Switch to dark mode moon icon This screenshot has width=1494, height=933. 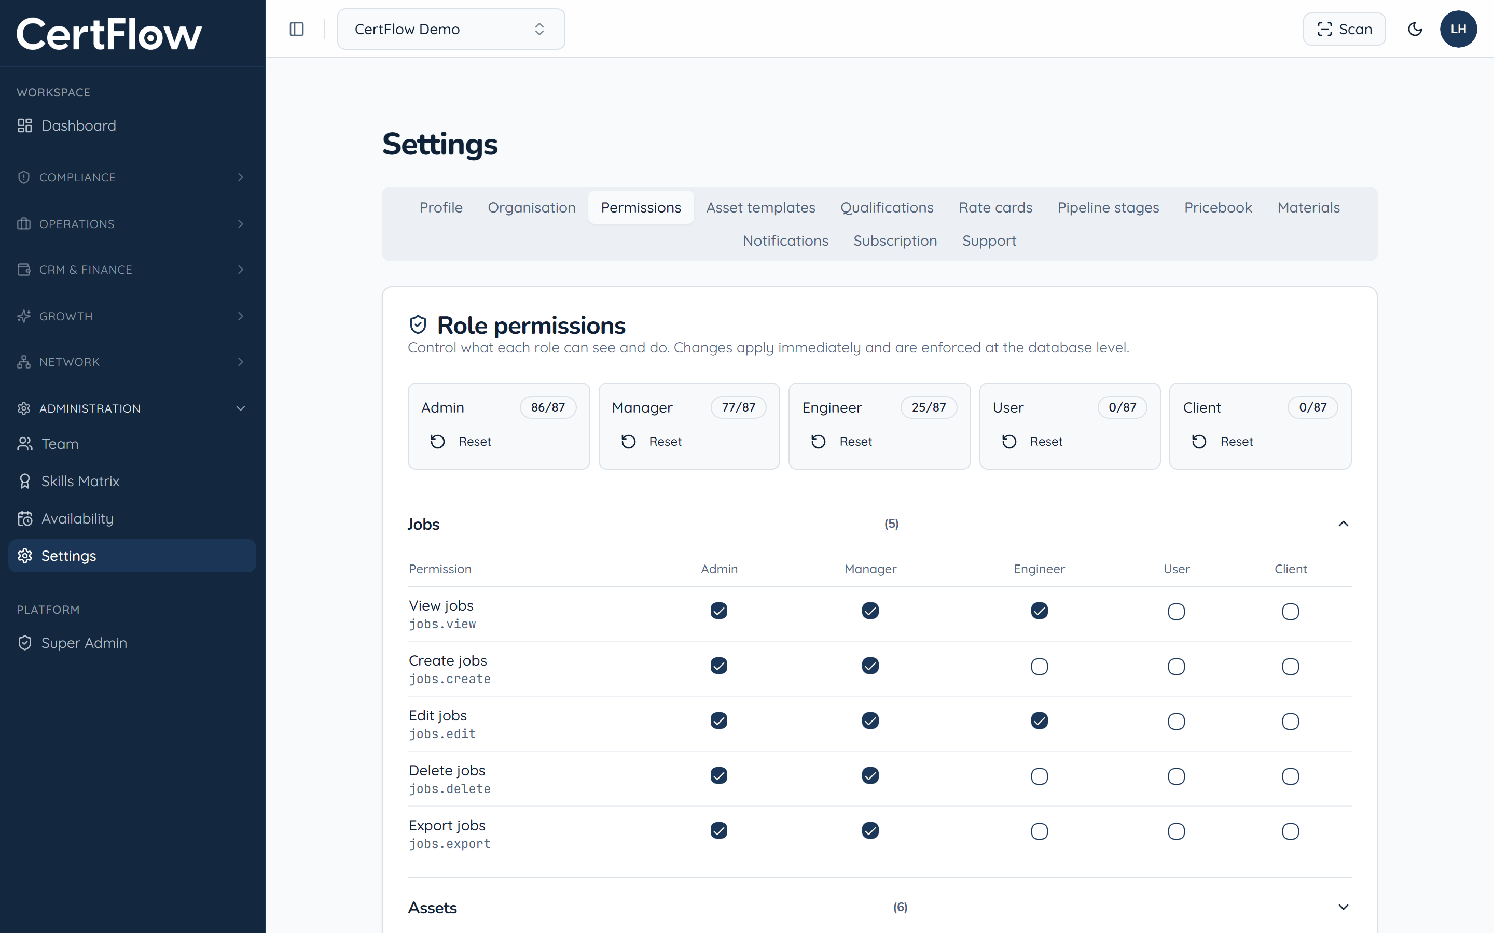pos(1414,29)
